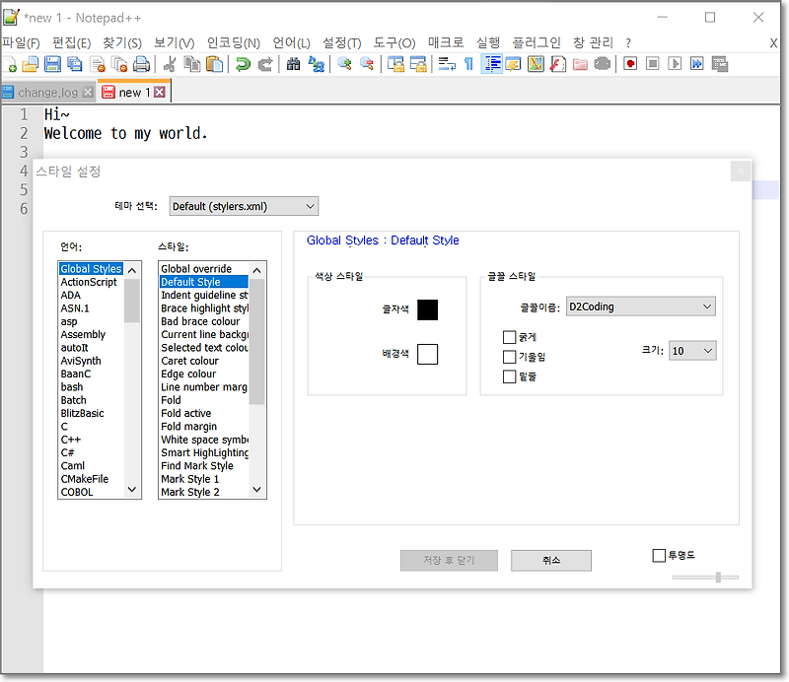789x682 pixels.
Task: Open the 설정(T) menu
Action: click(341, 42)
